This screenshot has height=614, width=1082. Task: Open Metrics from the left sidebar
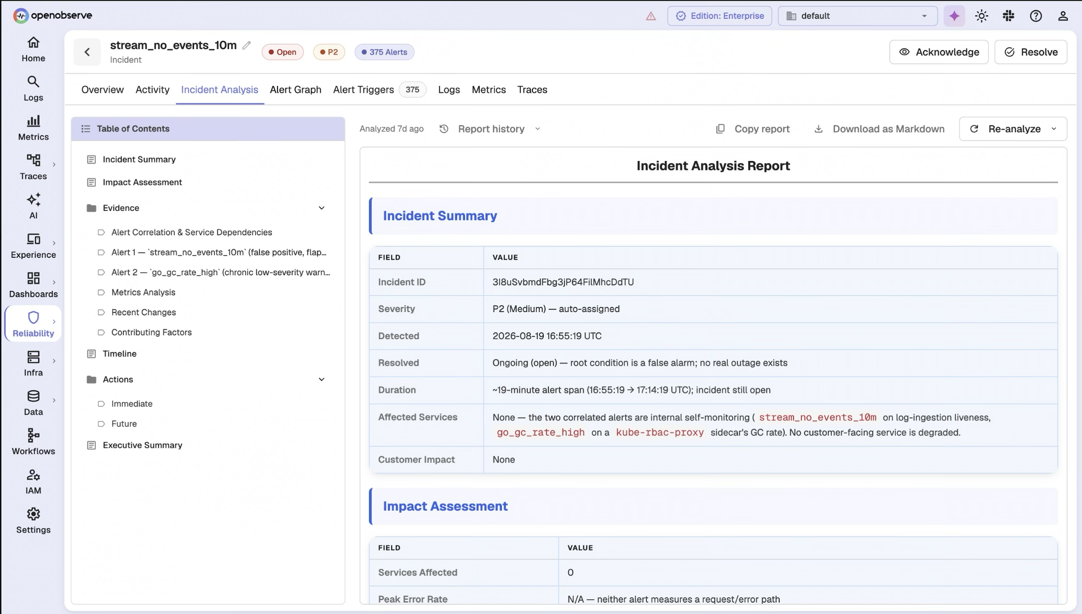(x=33, y=128)
